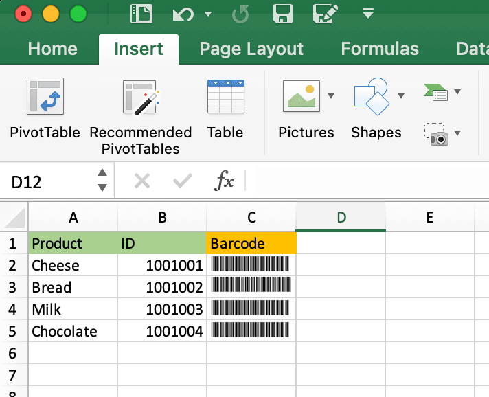Switch to the Home tab
Viewport: 489px width, 397px height.
point(52,49)
